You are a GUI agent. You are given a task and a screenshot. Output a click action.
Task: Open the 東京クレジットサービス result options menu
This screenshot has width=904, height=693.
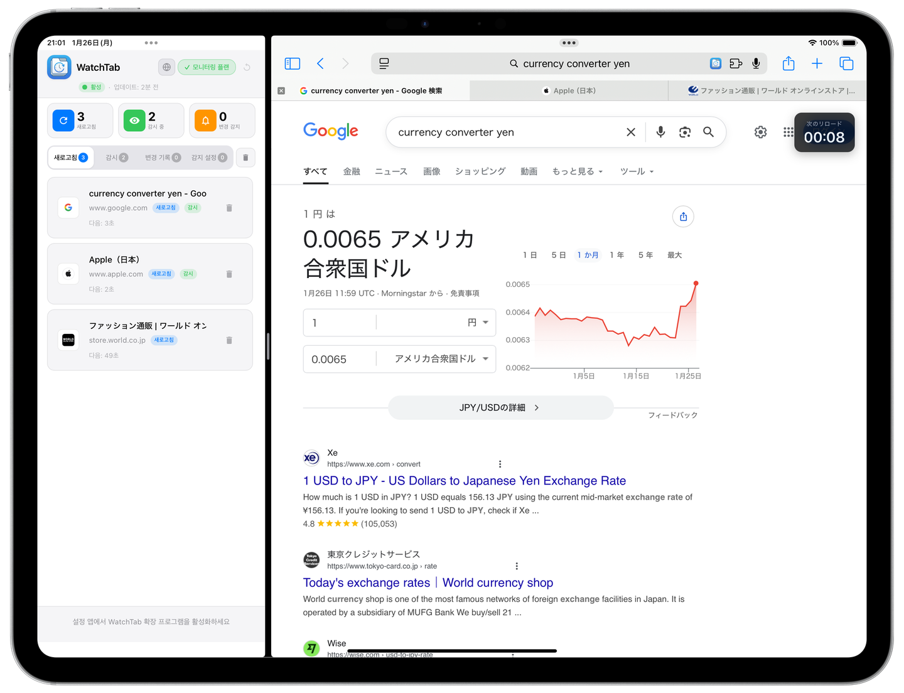517,566
